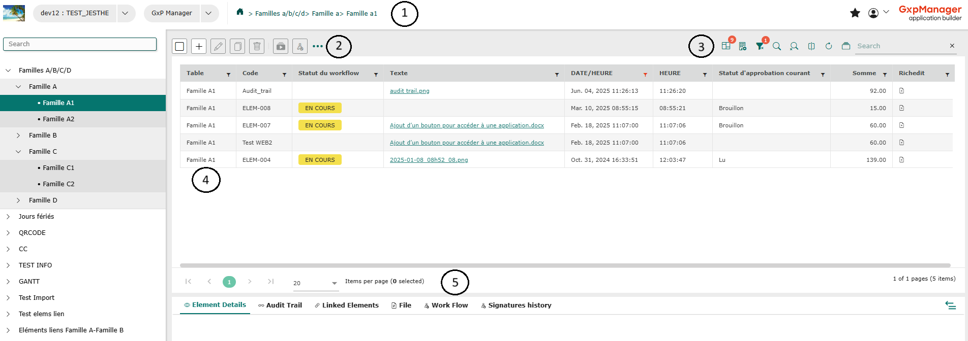Click the left sidebar Search field
The image size is (968, 341).
tap(80, 44)
